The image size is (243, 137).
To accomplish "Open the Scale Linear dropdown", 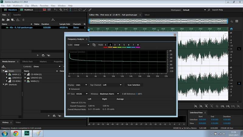I will pos(82,45).
